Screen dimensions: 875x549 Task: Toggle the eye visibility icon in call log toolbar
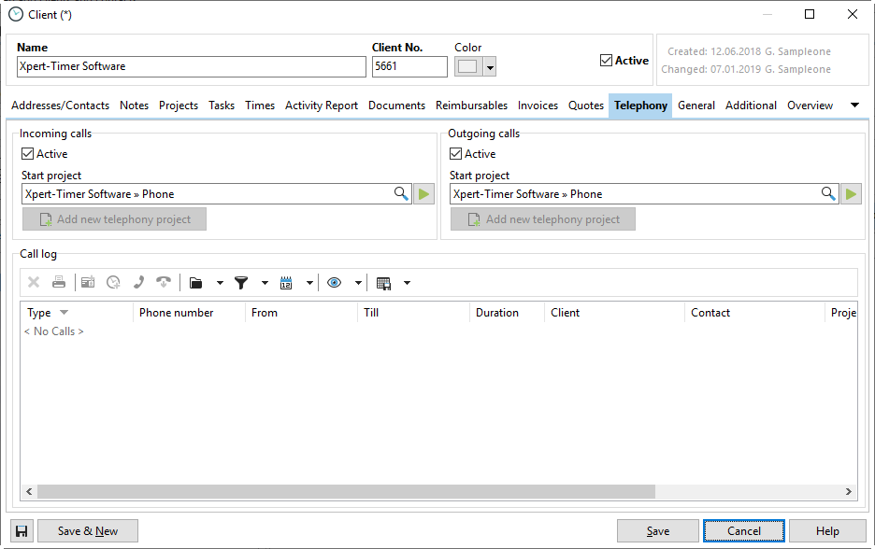pyautogui.click(x=335, y=283)
